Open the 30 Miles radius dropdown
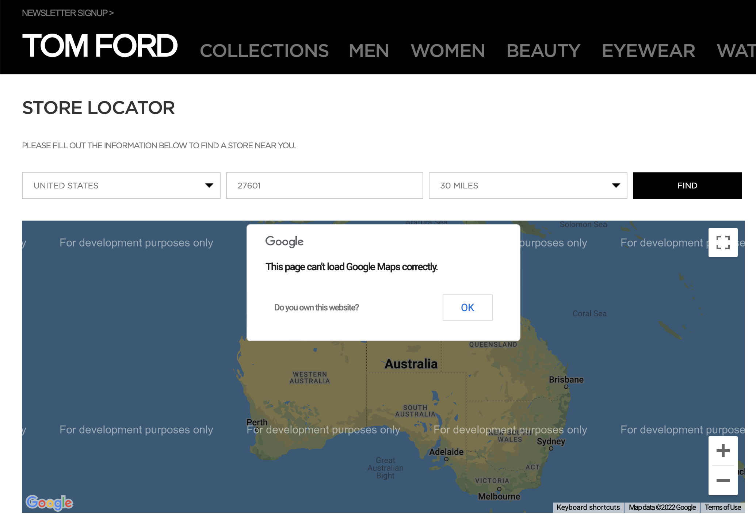The height and width of the screenshot is (523, 756). (x=528, y=186)
